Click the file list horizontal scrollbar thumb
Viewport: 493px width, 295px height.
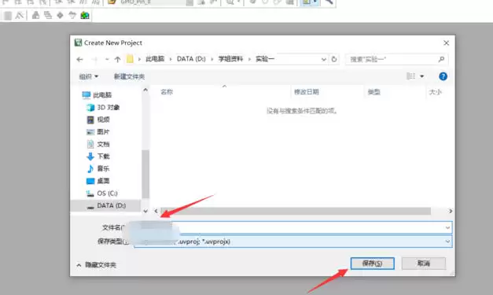[x=296, y=211]
